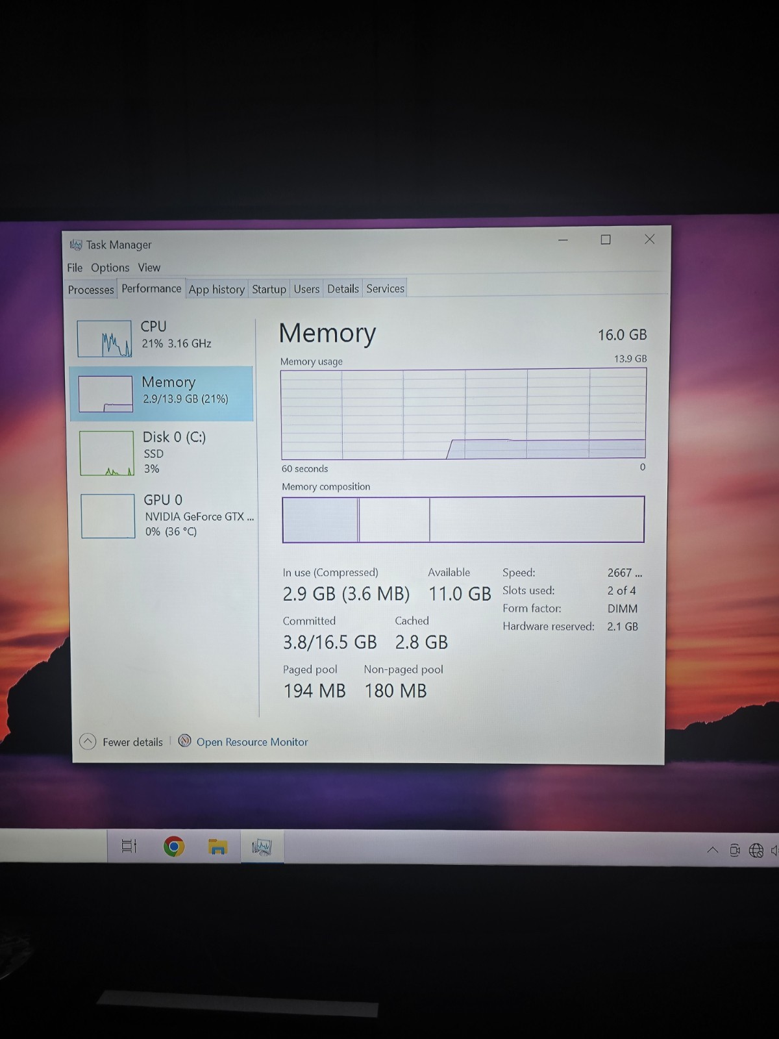Click the Meet Now tray icon
The height and width of the screenshot is (1039, 779).
point(735,850)
